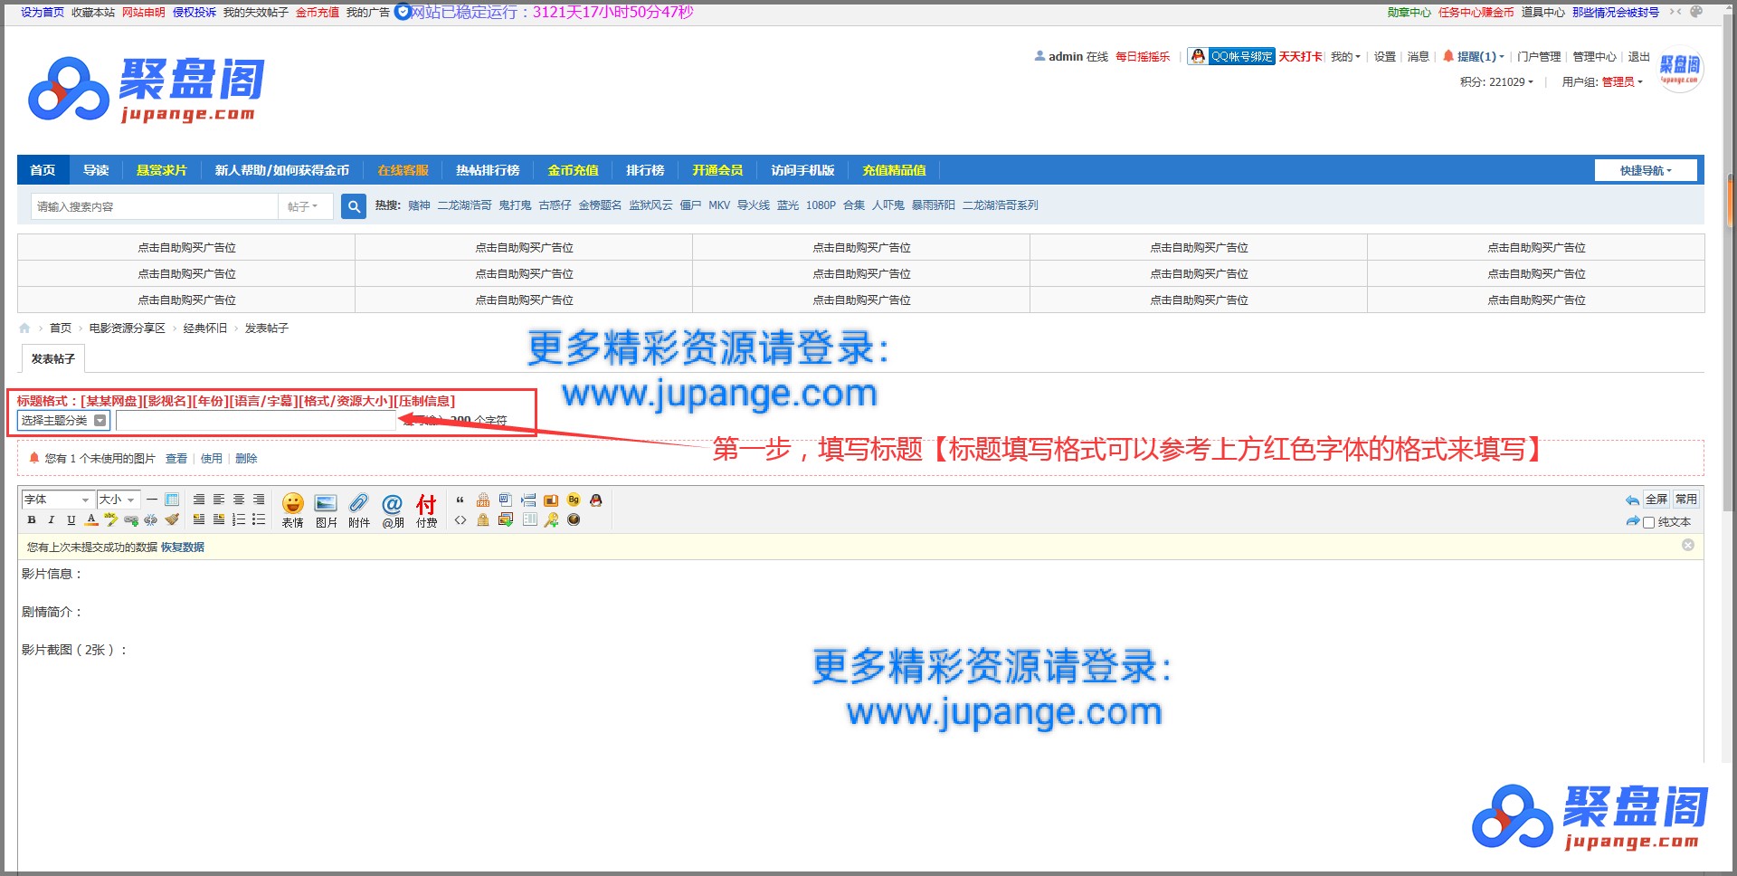
Task: Open the text highlight color tool
Action: click(x=111, y=519)
